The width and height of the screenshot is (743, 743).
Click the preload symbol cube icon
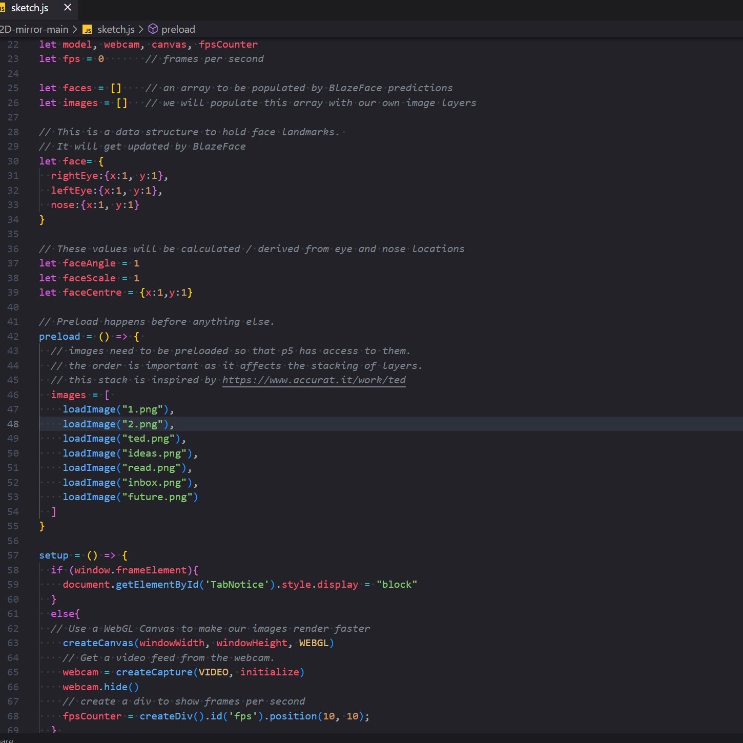[x=153, y=29]
